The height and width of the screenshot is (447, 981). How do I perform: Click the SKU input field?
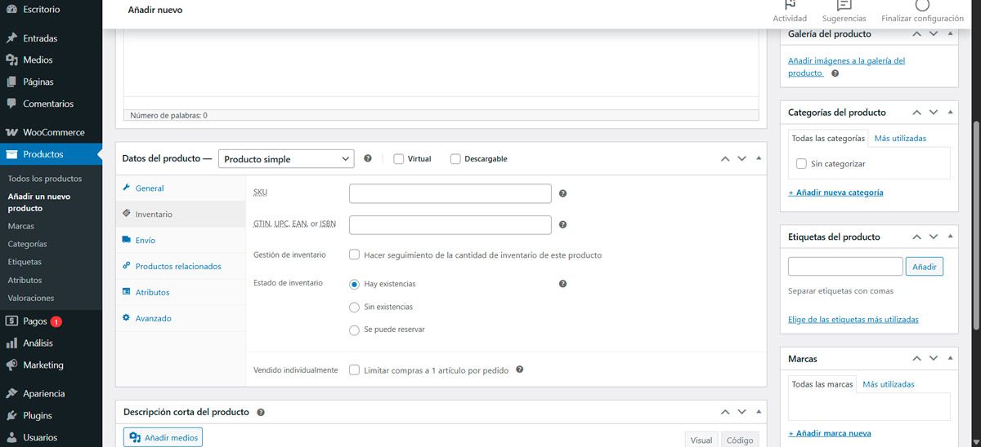(450, 194)
